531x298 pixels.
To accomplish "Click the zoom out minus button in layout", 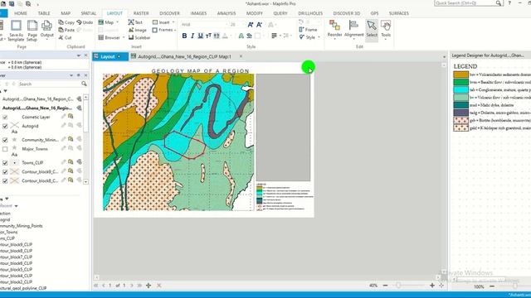I will 385,286.
